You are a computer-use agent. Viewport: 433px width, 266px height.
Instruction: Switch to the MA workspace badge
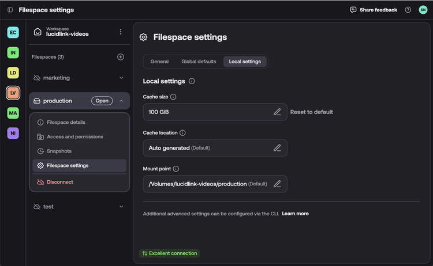(13, 113)
